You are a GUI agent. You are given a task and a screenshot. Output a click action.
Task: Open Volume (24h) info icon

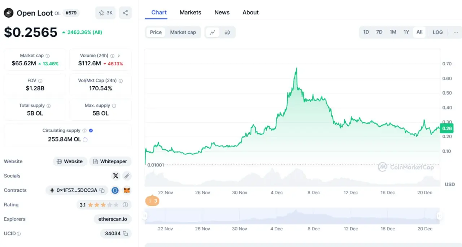click(x=112, y=56)
